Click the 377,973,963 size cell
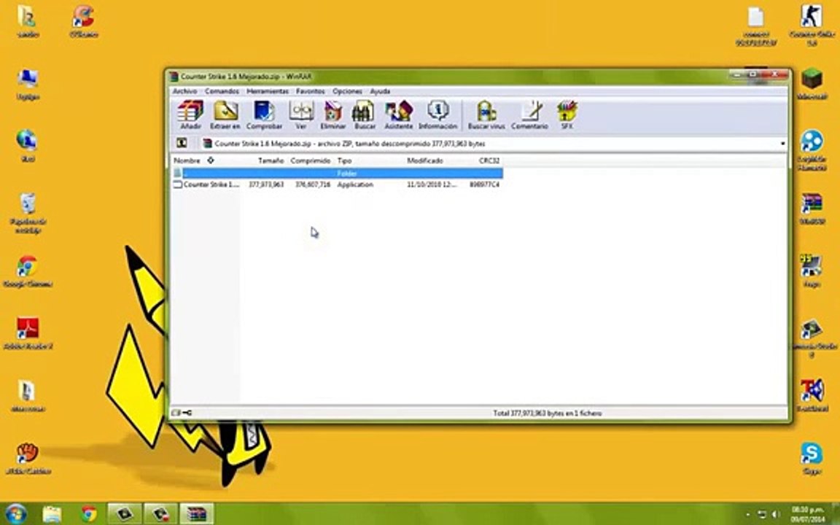840x525 pixels. [x=266, y=184]
